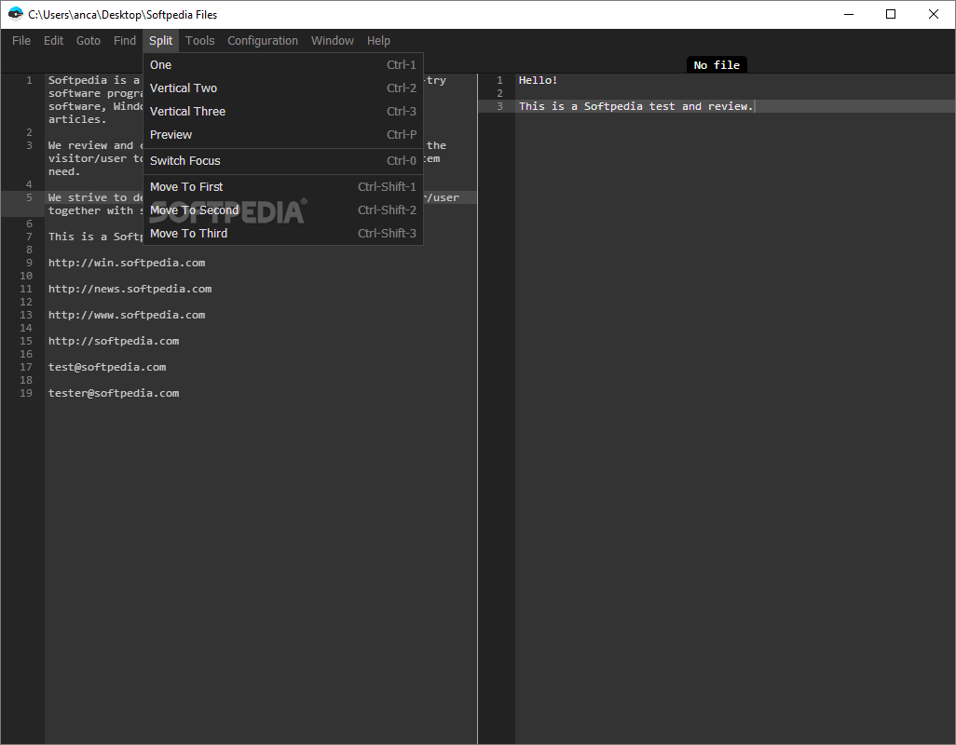This screenshot has width=956, height=745.
Task: Click the http://news.softpedia.com line
Action: pyautogui.click(x=130, y=289)
